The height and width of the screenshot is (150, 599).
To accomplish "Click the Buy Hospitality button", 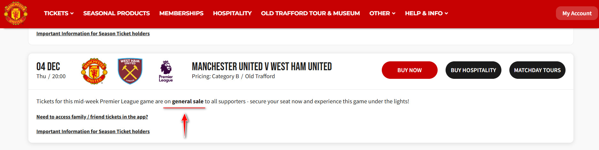I will tap(473, 70).
